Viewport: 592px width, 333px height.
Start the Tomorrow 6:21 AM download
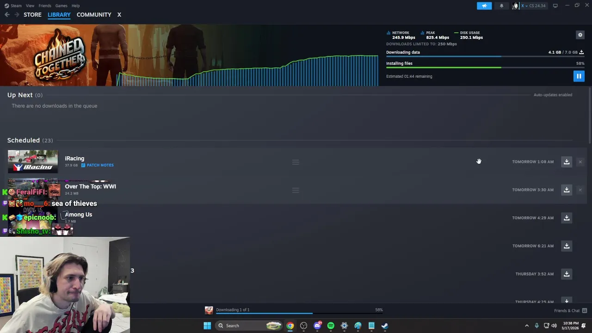click(567, 246)
